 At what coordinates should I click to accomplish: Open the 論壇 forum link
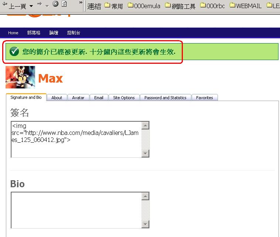tap(54, 33)
